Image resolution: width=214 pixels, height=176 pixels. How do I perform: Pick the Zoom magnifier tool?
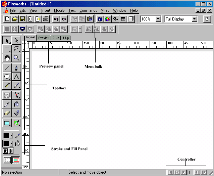coord(16,58)
